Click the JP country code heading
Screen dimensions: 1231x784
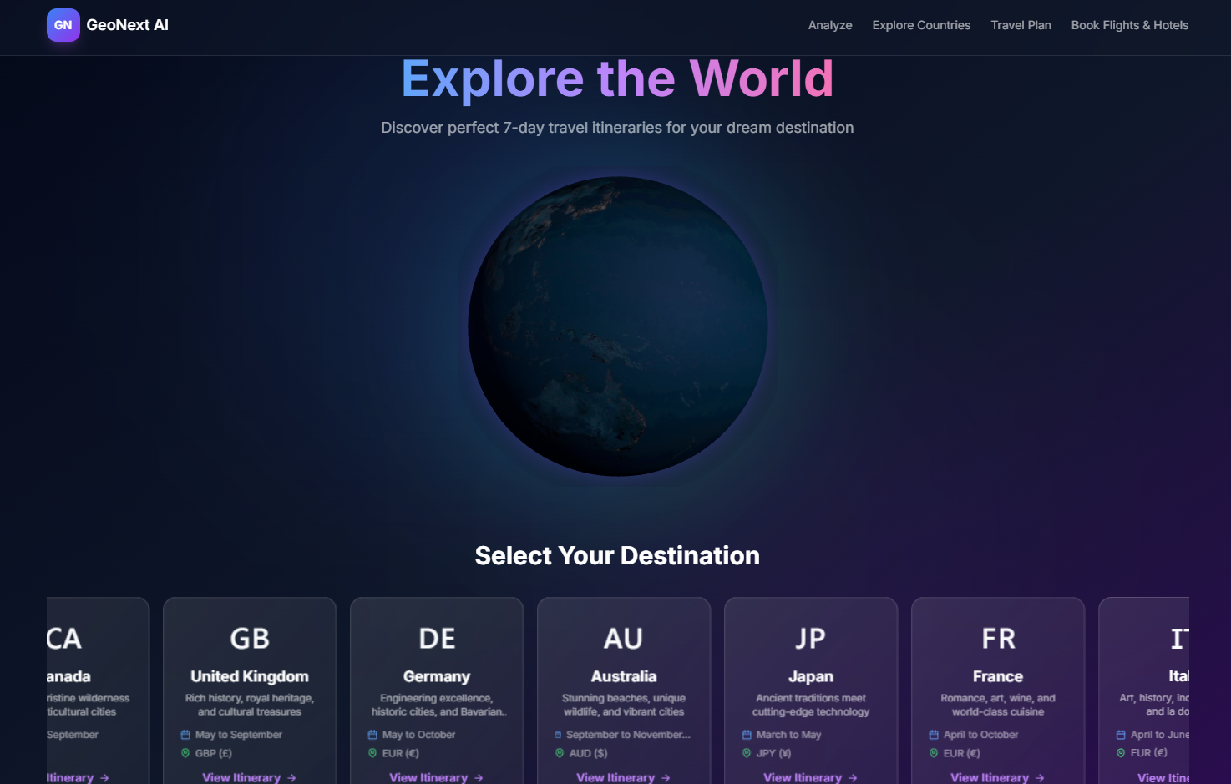pos(811,639)
